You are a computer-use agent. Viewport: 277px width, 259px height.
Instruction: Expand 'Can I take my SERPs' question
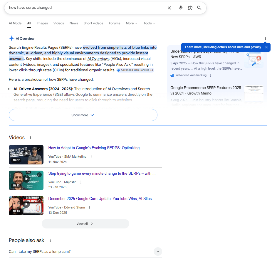click(158, 251)
